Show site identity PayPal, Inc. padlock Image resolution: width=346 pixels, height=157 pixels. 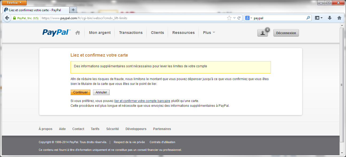[26, 18]
